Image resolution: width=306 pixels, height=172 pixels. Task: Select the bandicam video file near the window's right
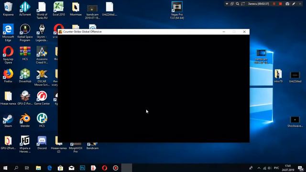(261, 56)
